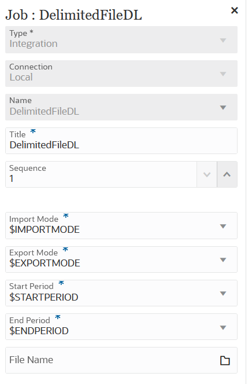Expand the Connection dropdown arrow
This screenshot has width=252, height=384.
[x=223, y=74]
